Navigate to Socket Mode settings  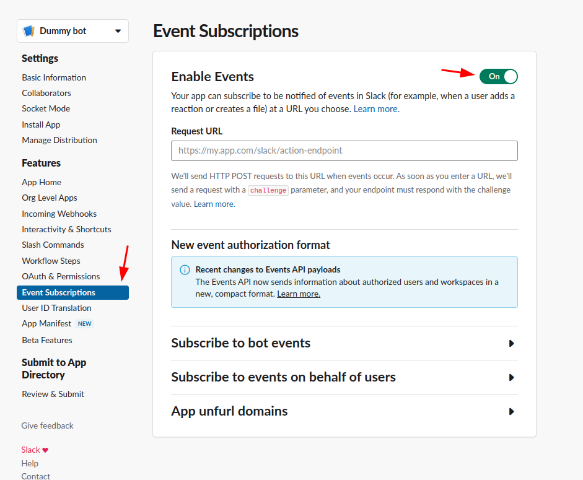click(46, 108)
